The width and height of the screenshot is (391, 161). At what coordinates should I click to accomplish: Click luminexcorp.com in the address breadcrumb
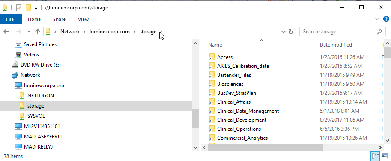pyautogui.click(x=110, y=32)
